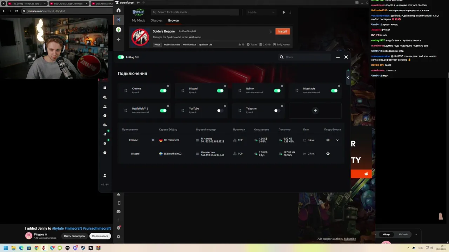Open CurseForge header kebab menu
This screenshot has height=252, width=449.
[290, 12]
